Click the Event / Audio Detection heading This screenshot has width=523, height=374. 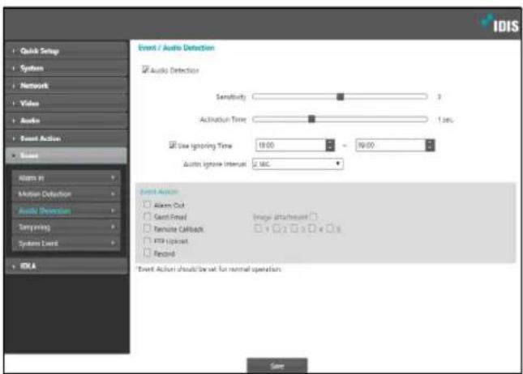pos(177,48)
